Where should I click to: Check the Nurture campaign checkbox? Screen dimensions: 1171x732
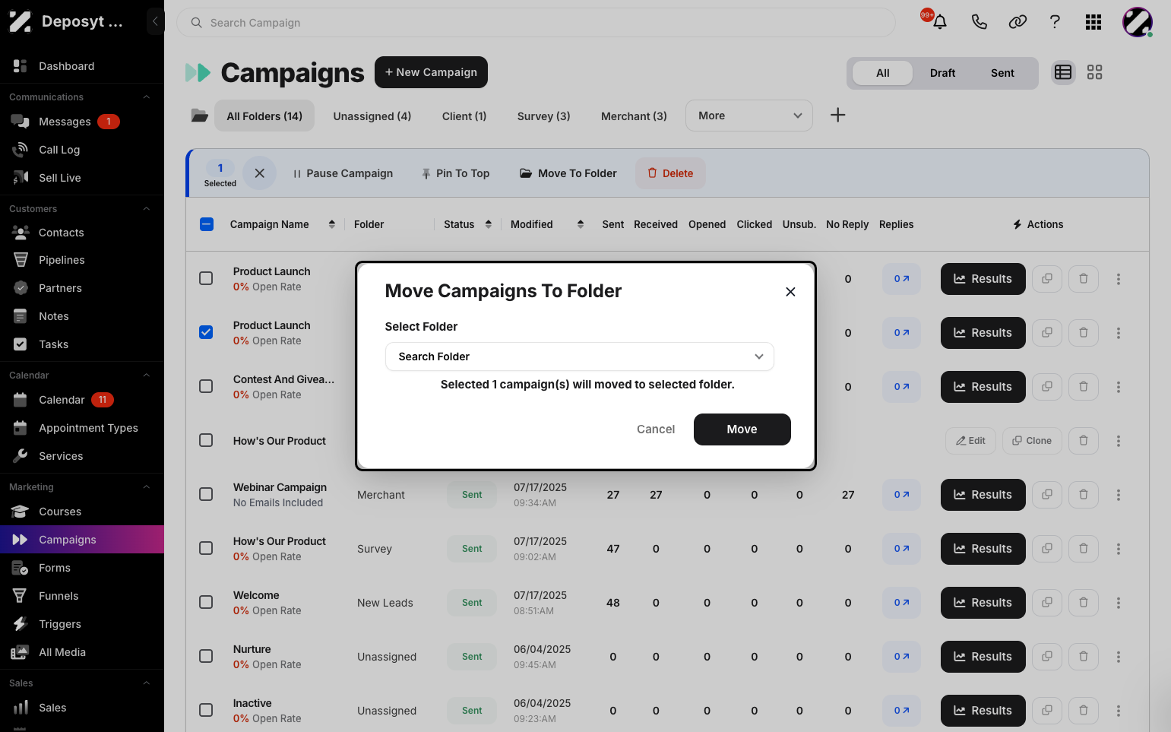206,656
